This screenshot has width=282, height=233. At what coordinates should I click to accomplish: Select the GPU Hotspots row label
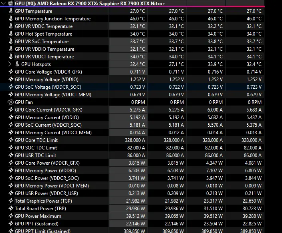pyautogui.click(x=36, y=64)
